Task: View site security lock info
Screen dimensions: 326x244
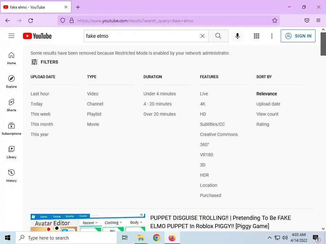Action: click(x=72, y=21)
